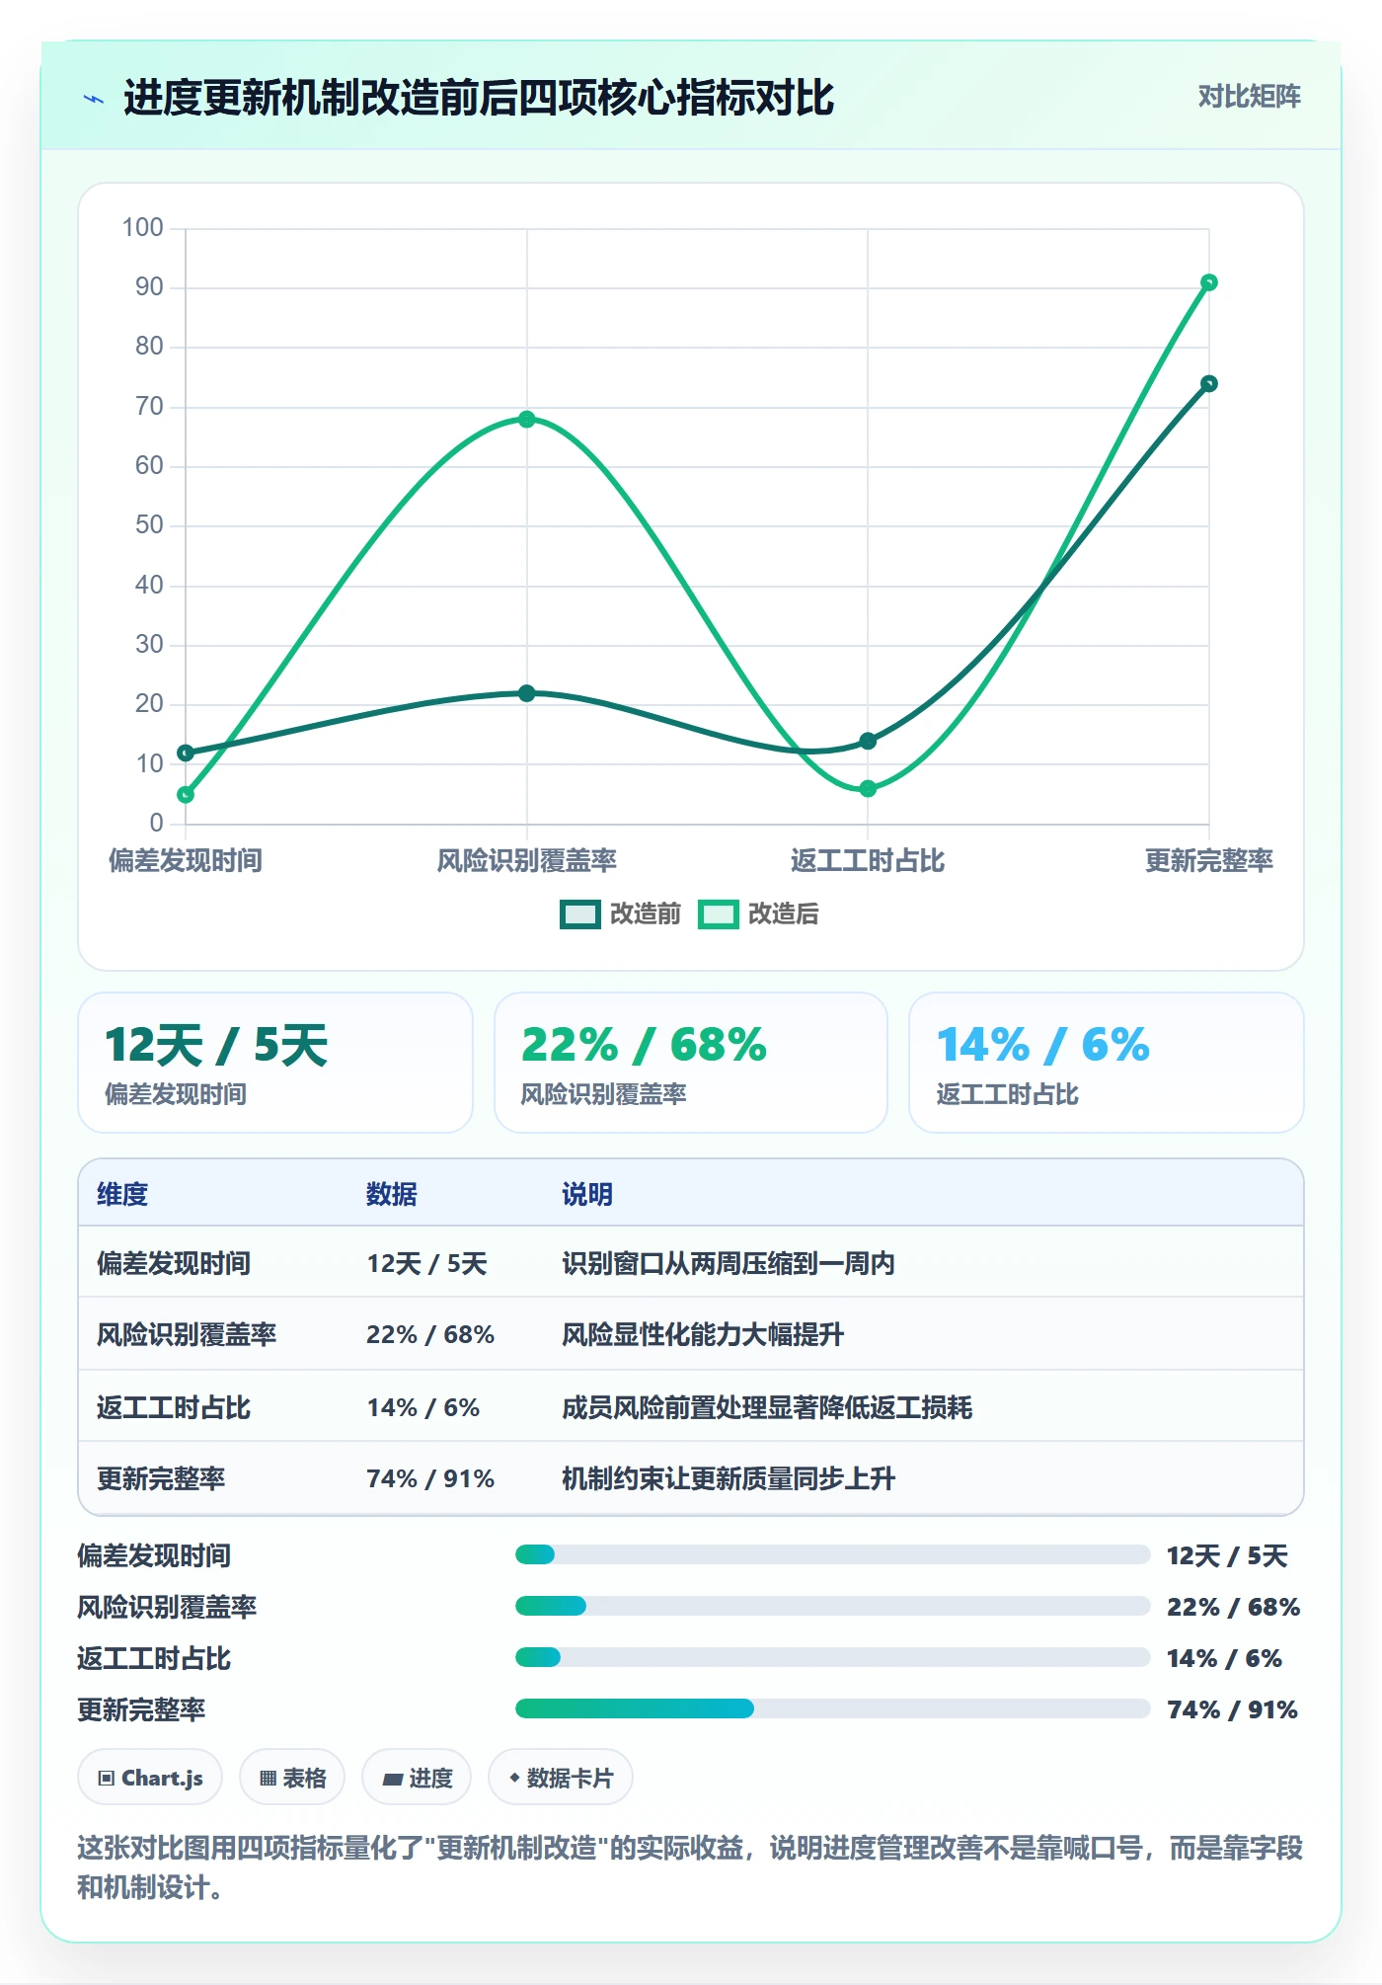The width and height of the screenshot is (1382, 1985).
Task: Click the 改造后 data point at 偏差发现时间
Action: (186, 794)
